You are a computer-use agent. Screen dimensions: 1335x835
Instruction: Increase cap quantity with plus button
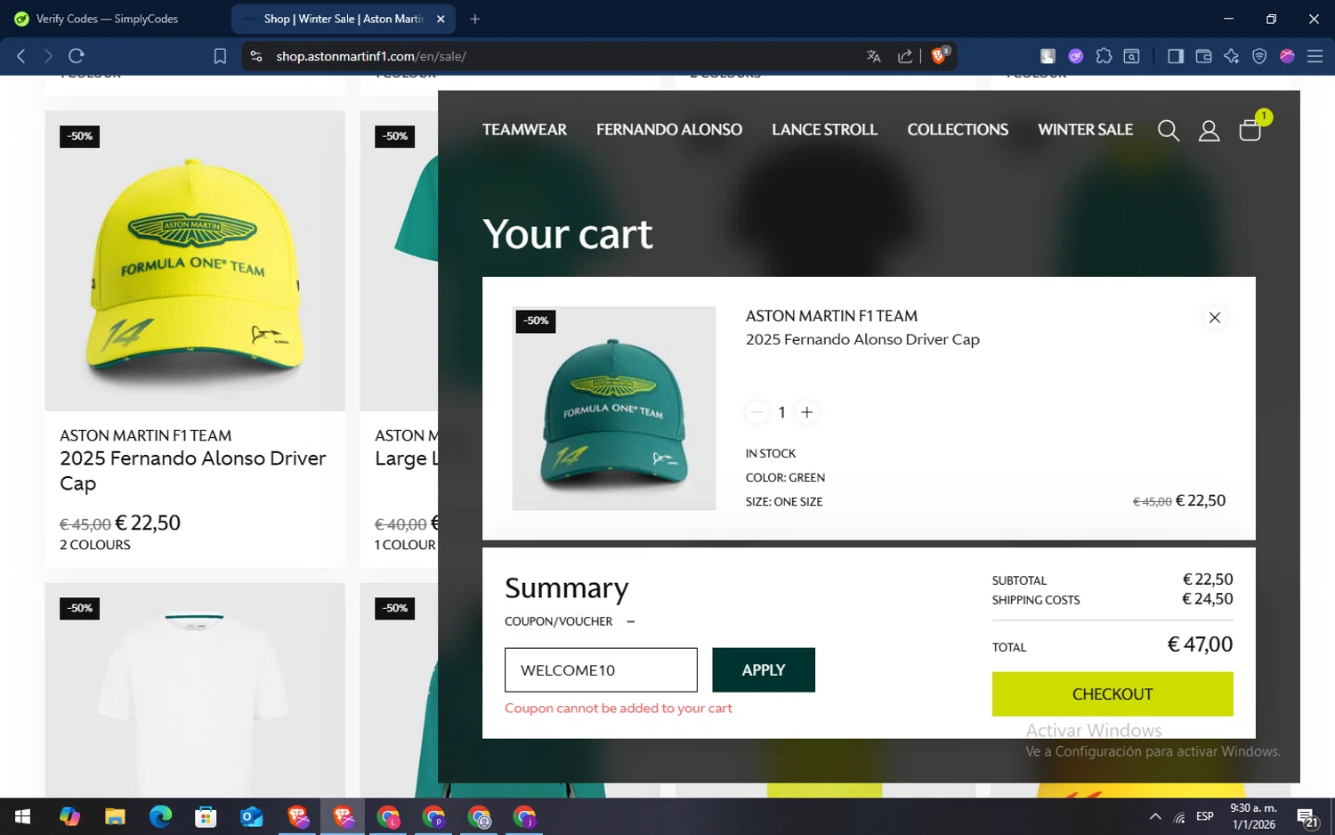(807, 412)
